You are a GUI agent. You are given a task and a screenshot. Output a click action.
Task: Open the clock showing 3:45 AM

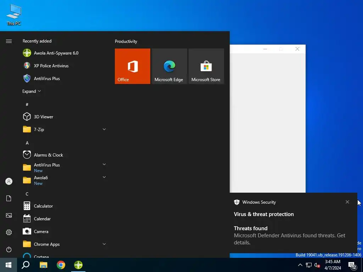pyautogui.click(x=333, y=265)
